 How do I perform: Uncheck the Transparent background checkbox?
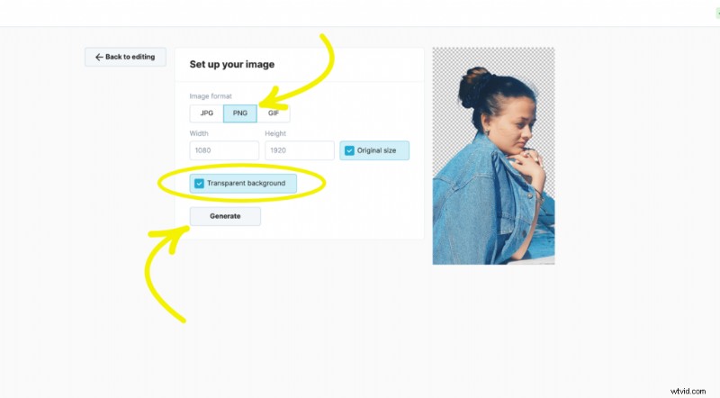click(x=199, y=184)
